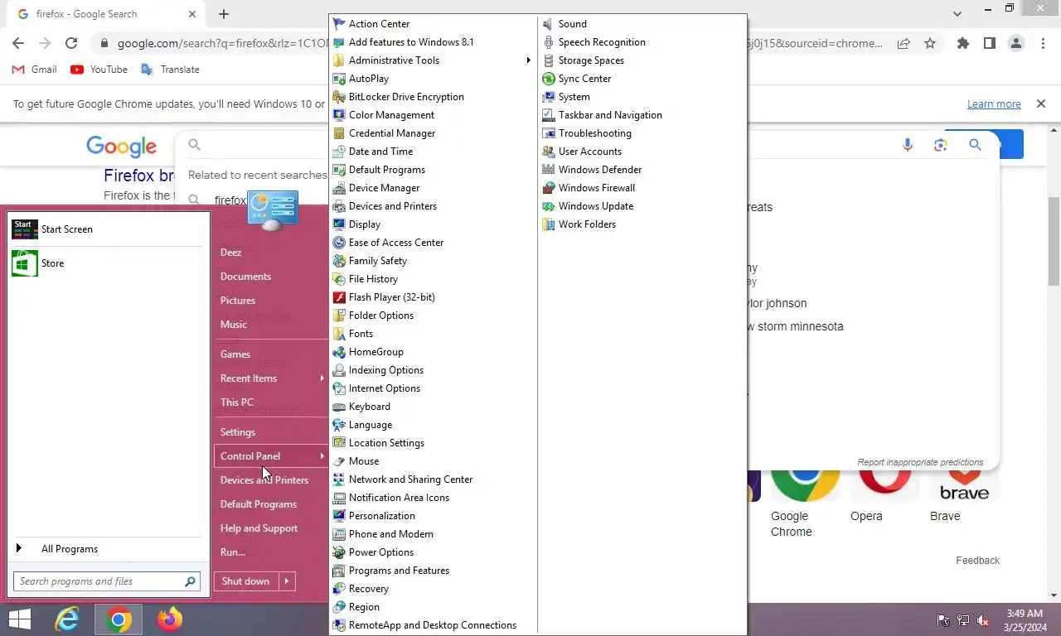The height and width of the screenshot is (636, 1061).
Task: Search by image lens icon
Action: click(940, 145)
